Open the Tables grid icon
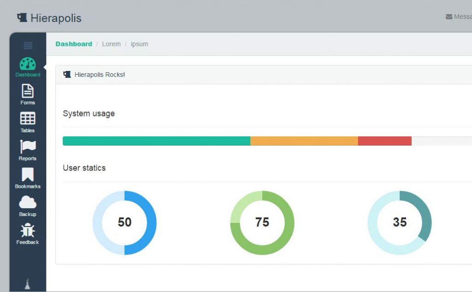The width and height of the screenshot is (472, 292). pos(27,119)
